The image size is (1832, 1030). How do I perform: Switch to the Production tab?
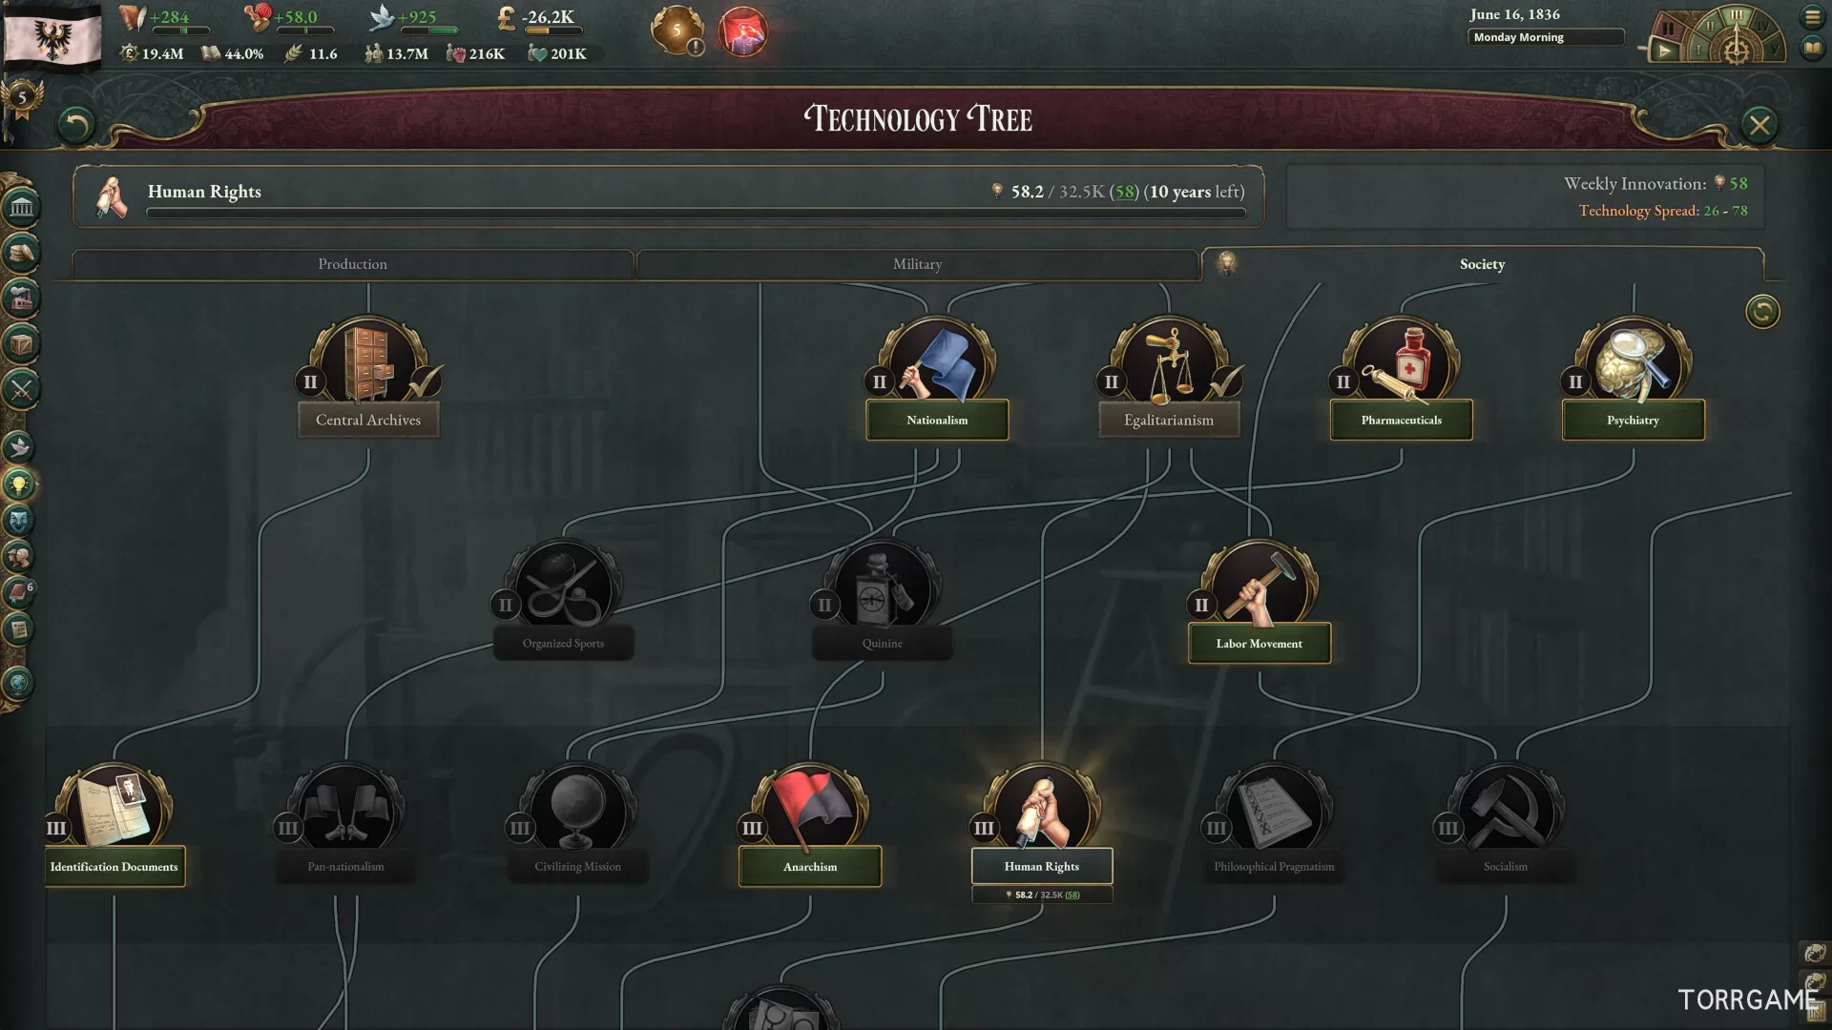click(x=352, y=264)
